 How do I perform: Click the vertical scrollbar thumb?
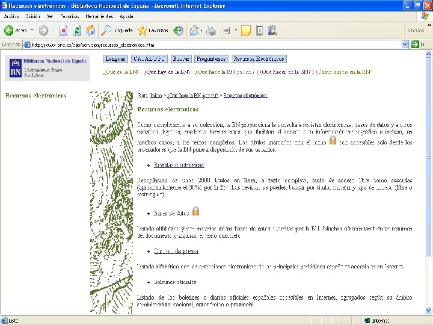(428, 157)
